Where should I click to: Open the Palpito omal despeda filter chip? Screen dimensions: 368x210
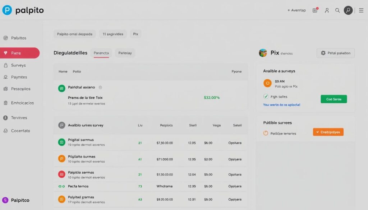click(75, 34)
